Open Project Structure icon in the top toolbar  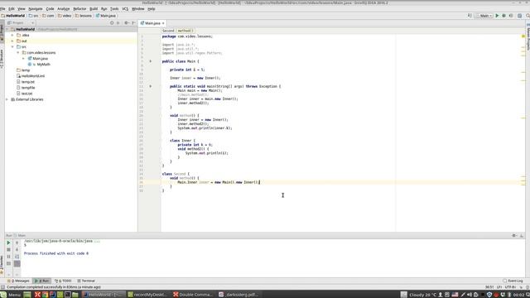point(519,16)
